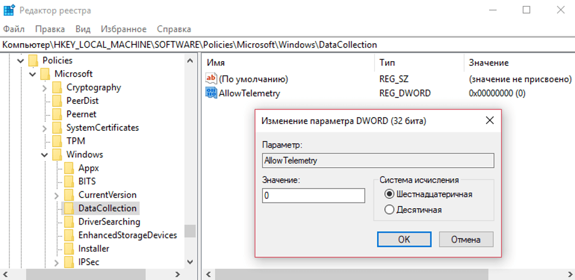Click the Значение input field
The width and height of the screenshot is (575, 280).
(313, 196)
